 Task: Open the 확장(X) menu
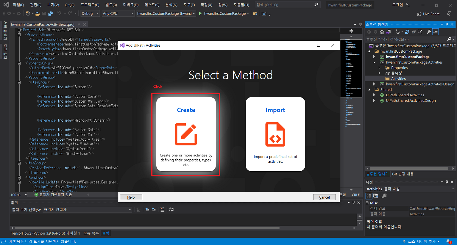(206, 5)
